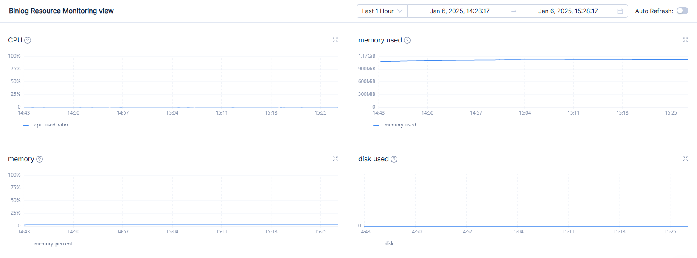The width and height of the screenshot is (697, 258).
Task: Click the memory chart help icon
Action: point(40,159)
